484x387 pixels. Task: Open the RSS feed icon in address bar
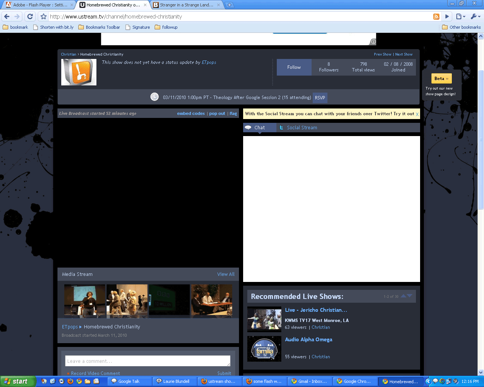point(436,16)
